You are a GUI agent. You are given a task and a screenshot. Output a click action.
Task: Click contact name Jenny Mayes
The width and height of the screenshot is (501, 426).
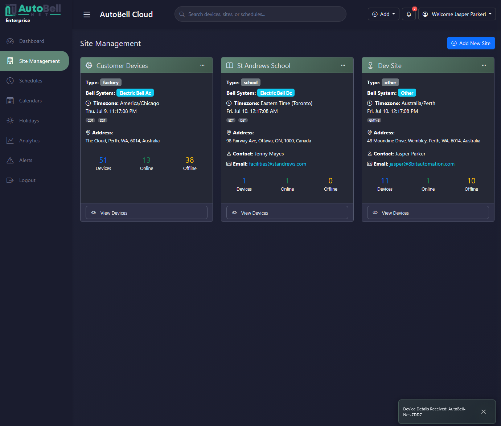[x=269, y=154]
